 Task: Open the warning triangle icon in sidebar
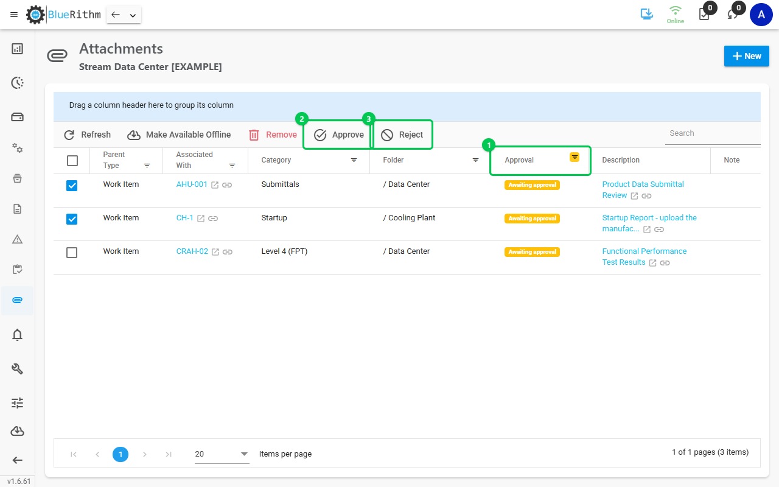pos(18,239)
